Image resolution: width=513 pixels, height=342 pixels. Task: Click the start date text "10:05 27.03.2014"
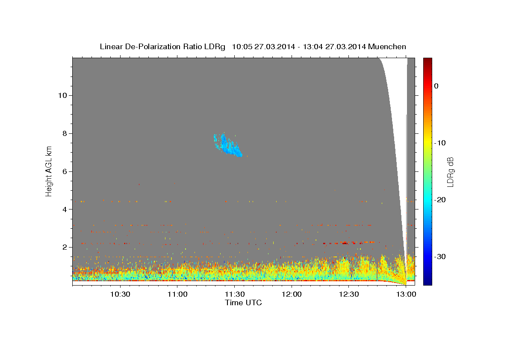click(263, 47)
